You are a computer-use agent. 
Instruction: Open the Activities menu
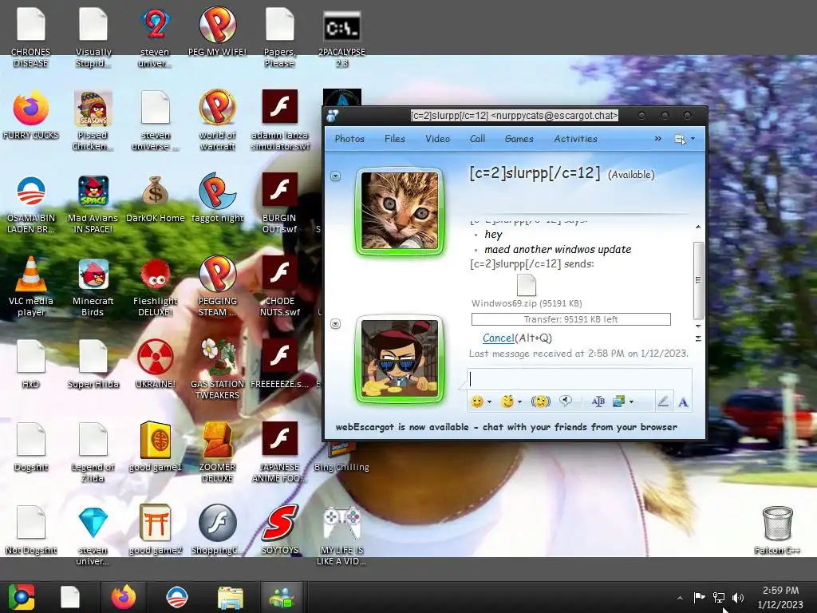pyautogui.click(x=575, y=139)
